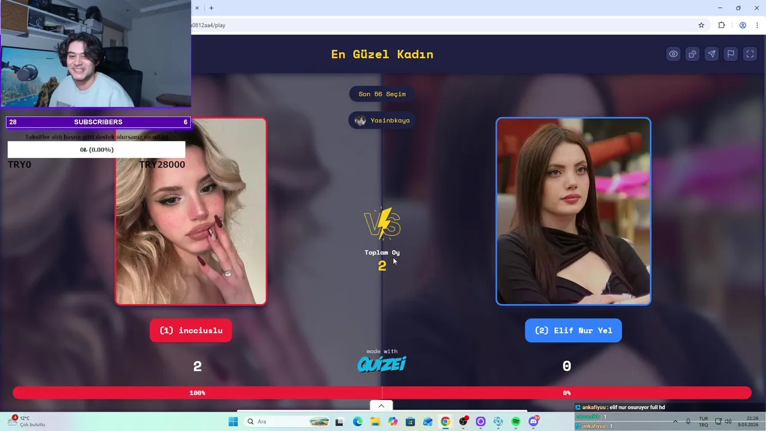Viewport: 766px width, 431px height.
Task: Switch to Google Chrome on taskbar
Action: coord(445,421)
